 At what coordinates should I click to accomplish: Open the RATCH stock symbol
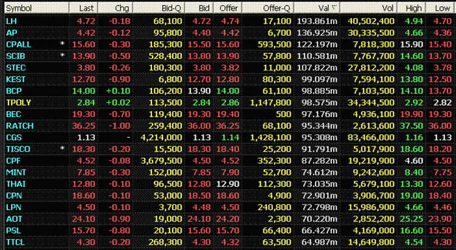tap(20, 126)
